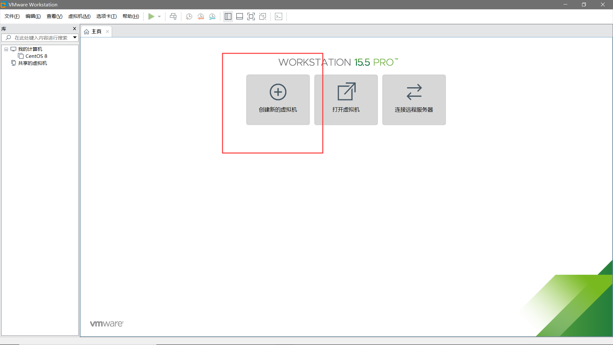The width and height of the screenshot is (613, 345).
Task: Close the 主页 tab
Action: 107,31
